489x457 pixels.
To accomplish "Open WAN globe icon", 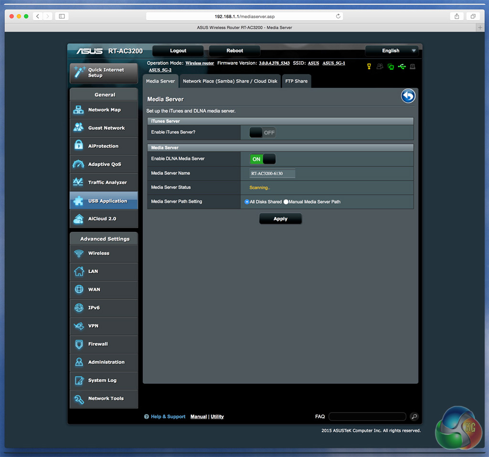I will click(x=79, y=289).
